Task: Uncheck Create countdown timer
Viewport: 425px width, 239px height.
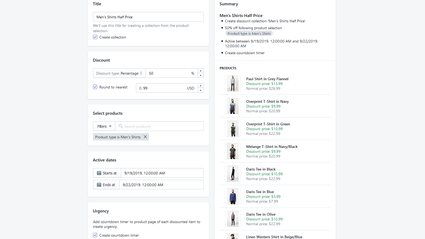Action: tap(95, 235)
